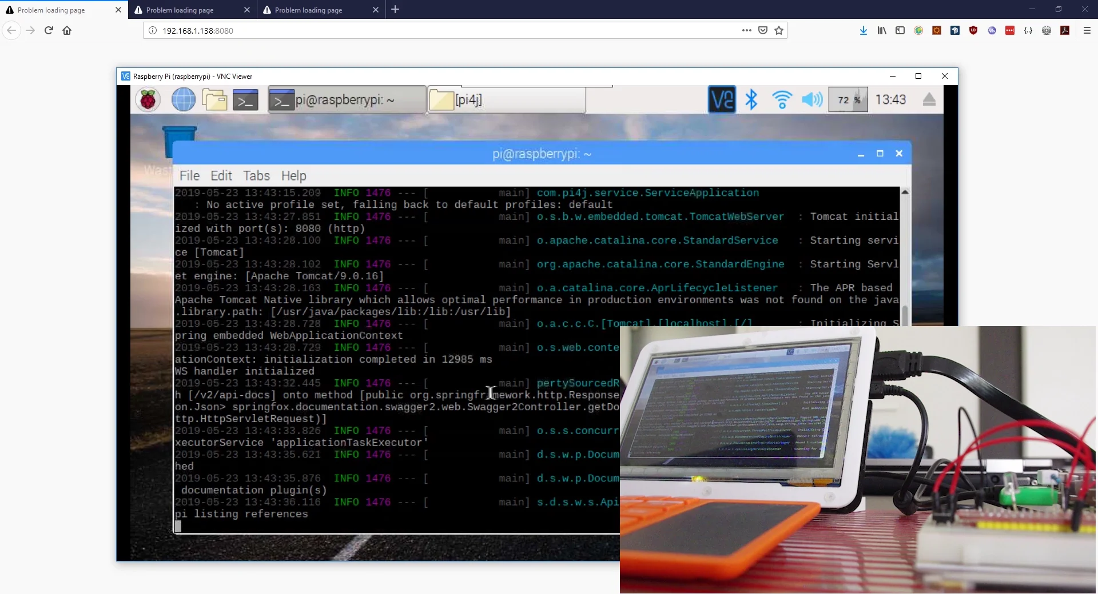Open the page actions three-dot menu

pyautogui.click(x=746, y=30)
